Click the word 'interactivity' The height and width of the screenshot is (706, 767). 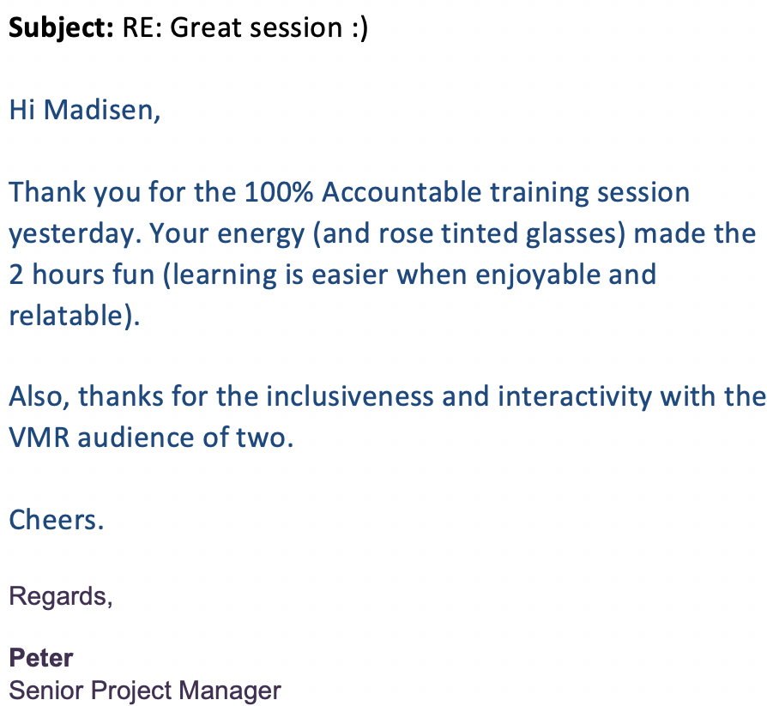pyautogui.click(x=575, y=397)
